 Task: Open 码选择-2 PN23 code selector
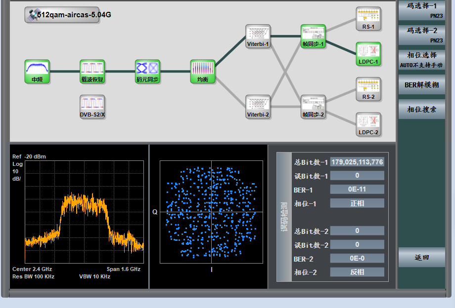pyautogui.click(x=421, y=35)
